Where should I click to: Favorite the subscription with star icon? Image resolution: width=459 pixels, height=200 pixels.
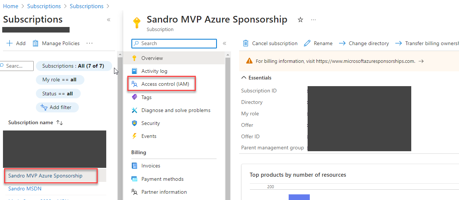(301, 20)
